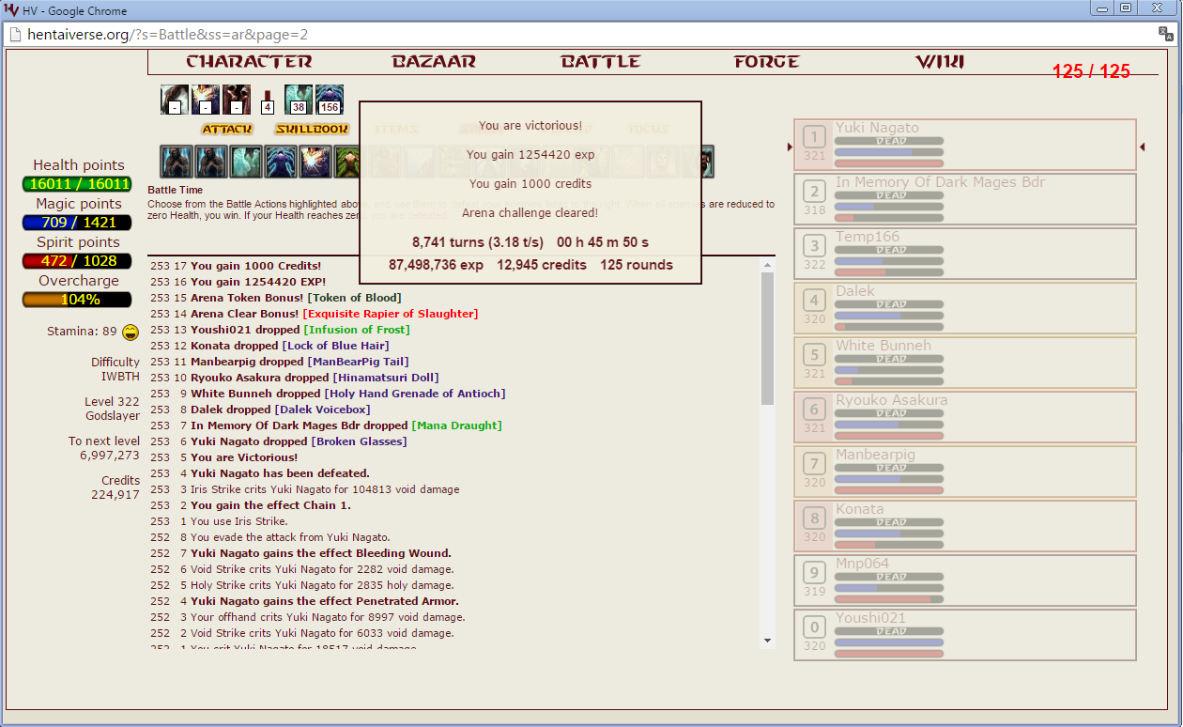Click the first quickbar skill icon
1183x727 pixels.
click(x=177, y=162)
